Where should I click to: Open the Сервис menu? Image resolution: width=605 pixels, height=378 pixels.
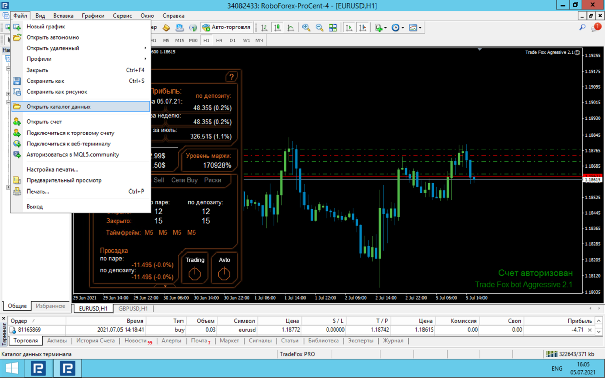(x=123, y=16)
